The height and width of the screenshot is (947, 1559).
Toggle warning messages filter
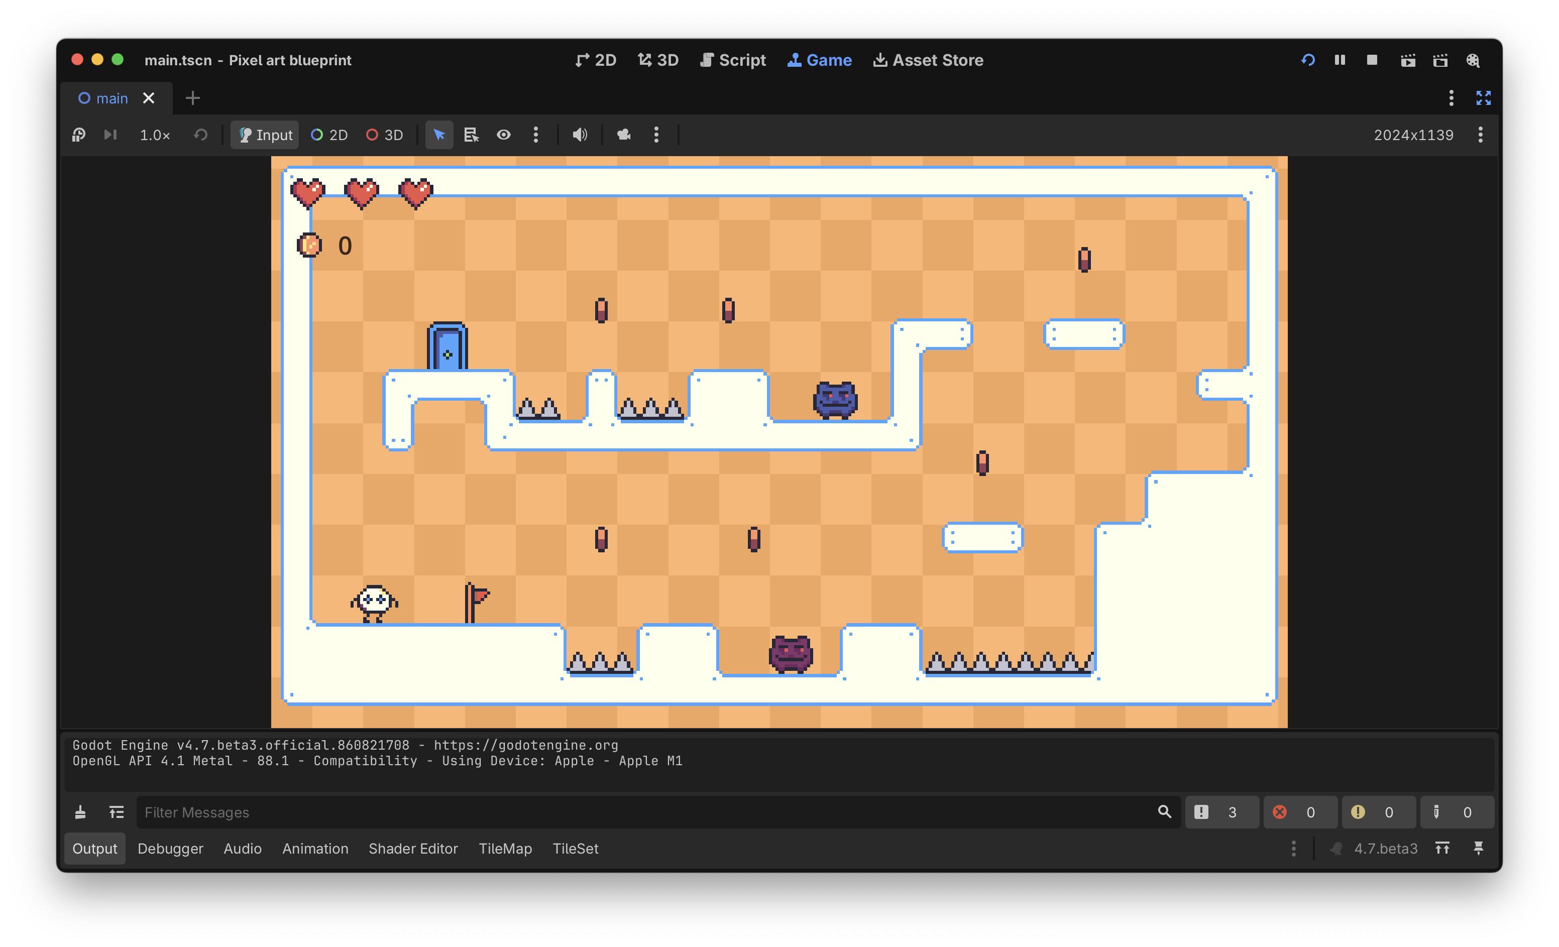[x=1378, y=811]
